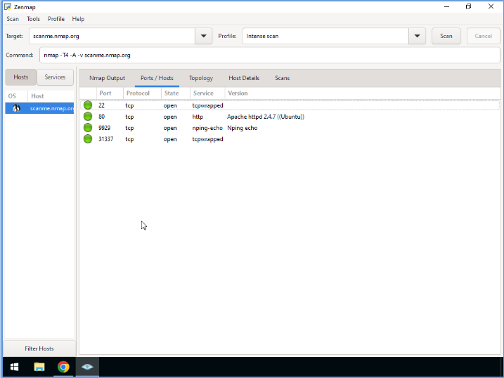Click the tcpwrapped service on port 22
The image size is (504, 378).
[207, 105]
